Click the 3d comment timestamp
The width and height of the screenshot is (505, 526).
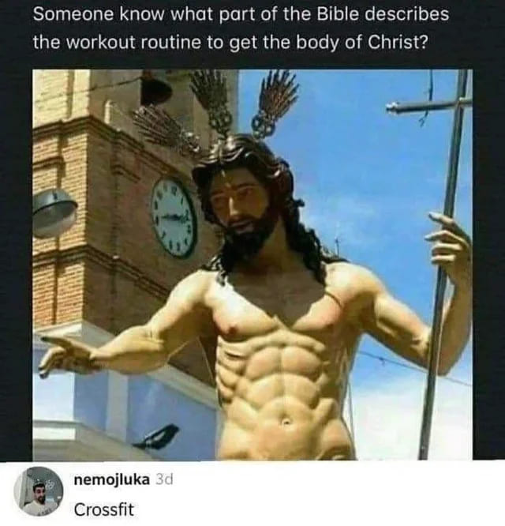[x=165, y=479]
